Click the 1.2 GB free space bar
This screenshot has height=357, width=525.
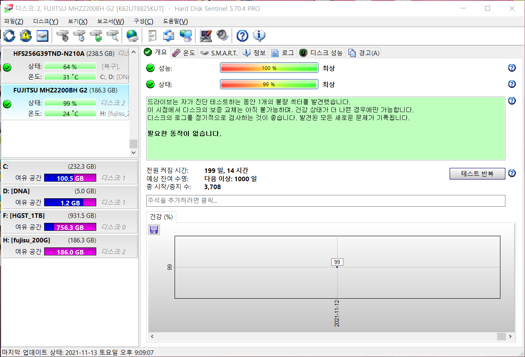click(70, 202)
